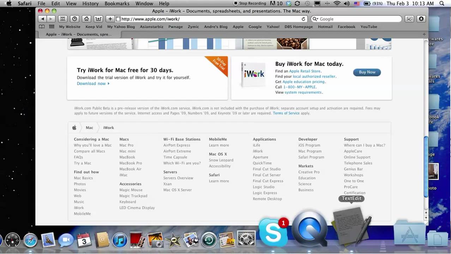The height and width of the screenshot is (254, 451).
Task: Open Photo Booth in the Dock
Action: point(137,241)
